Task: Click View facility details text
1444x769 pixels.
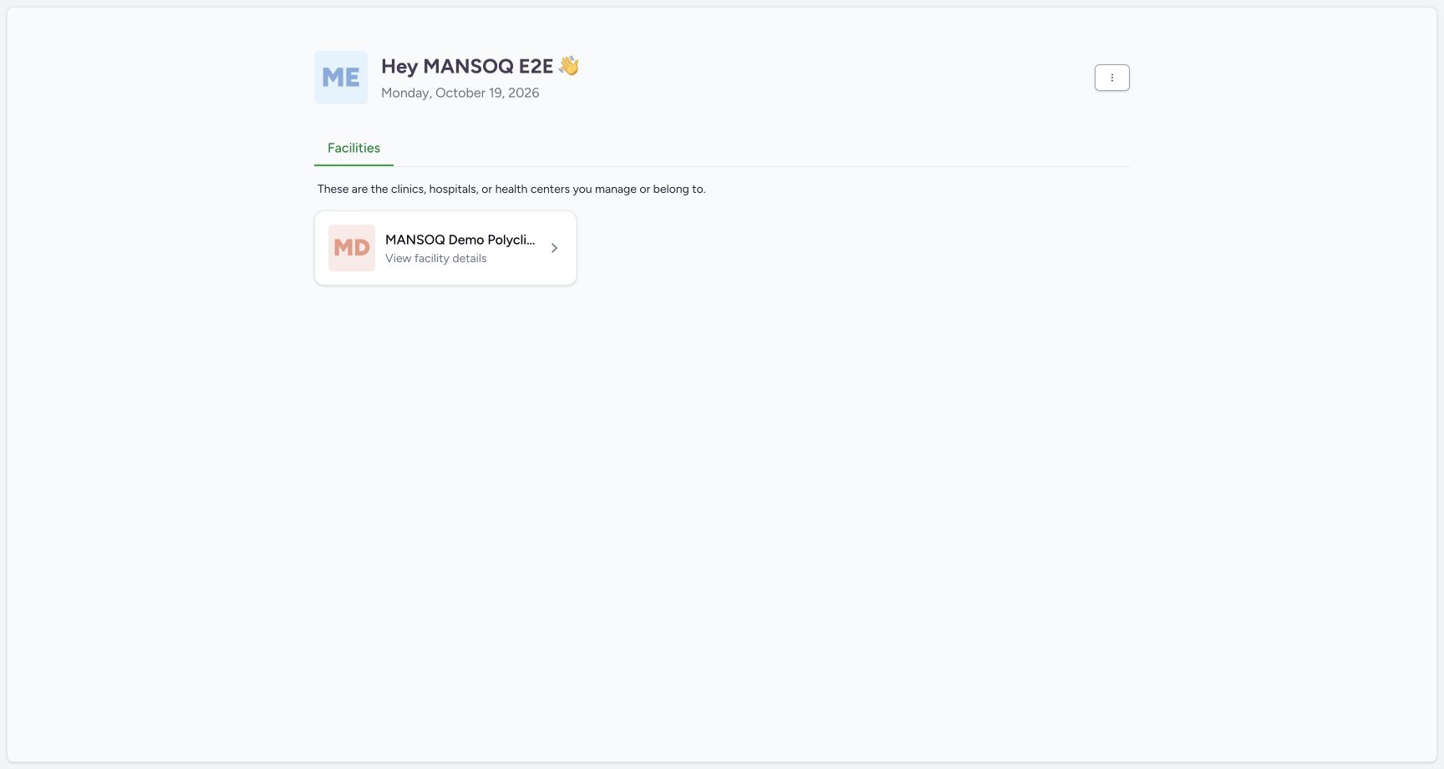Action: pos(436,259)
